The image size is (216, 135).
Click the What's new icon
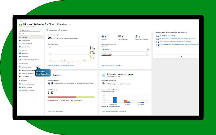[59, 31]
